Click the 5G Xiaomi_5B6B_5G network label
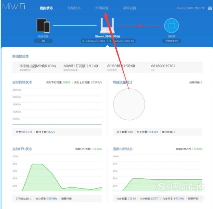Screen dimensions: 213x209 [120, 41]
